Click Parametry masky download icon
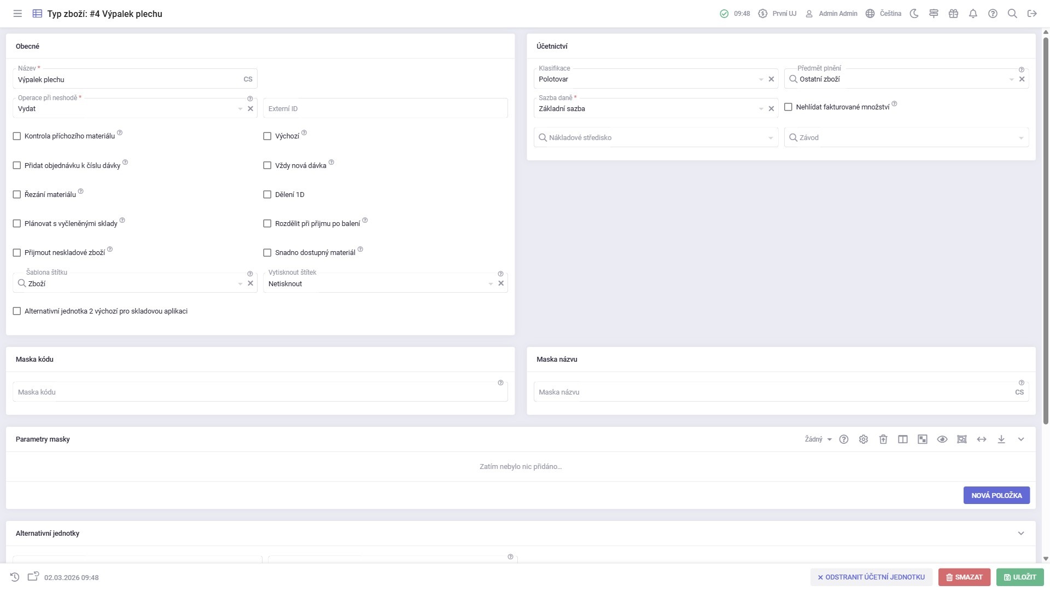This screenshot has height=591, width=1050. point(1001,439)
